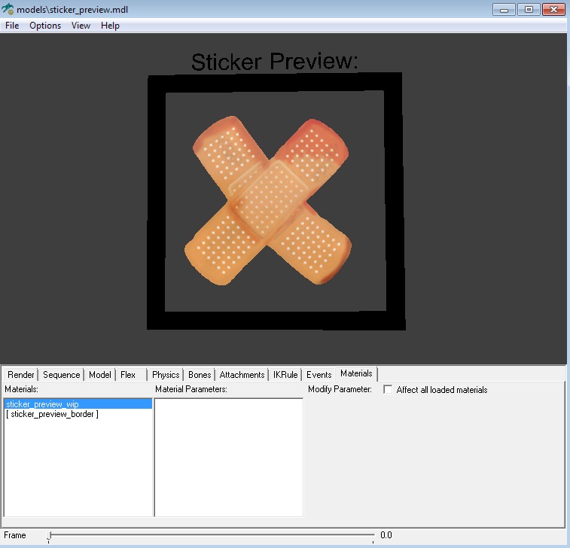Open the File menu

12,26
